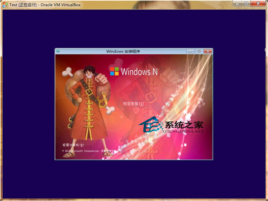
Task: Close the Oracle VM VirtualBox window
Action: coord(258,4)
